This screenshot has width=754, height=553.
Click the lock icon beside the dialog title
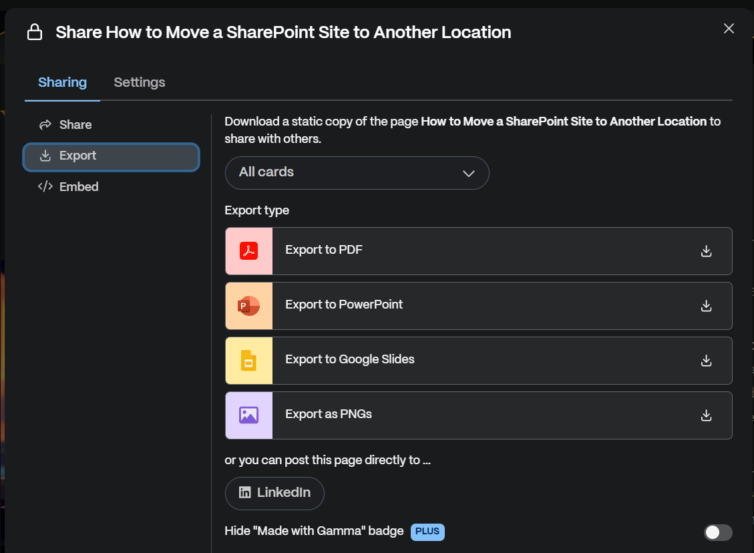tap(35, 32)
